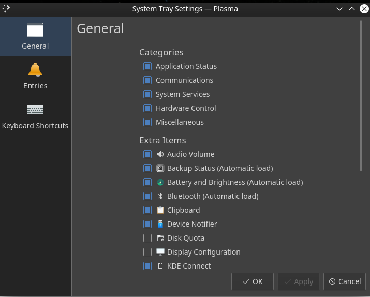Click the Device Notifier icon
The width and height of the screenshot is (370, 297).
click(160, 224)
